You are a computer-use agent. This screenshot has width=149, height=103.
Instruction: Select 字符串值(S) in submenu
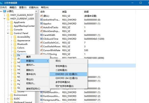tap(68, 66)
